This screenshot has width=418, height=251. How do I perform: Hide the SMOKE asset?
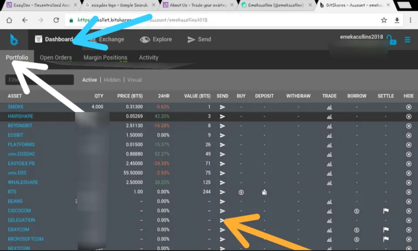coord(409,107)
